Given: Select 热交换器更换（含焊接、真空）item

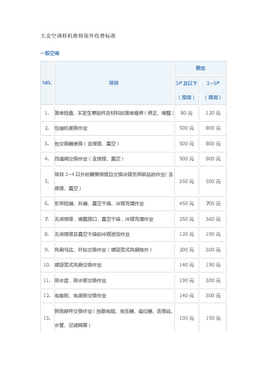Looking at the screenshot, I should [x=87, y=144].
